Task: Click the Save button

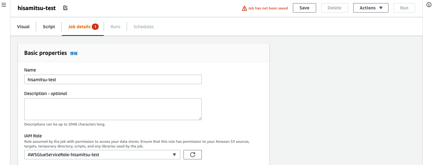Action: 304,8
